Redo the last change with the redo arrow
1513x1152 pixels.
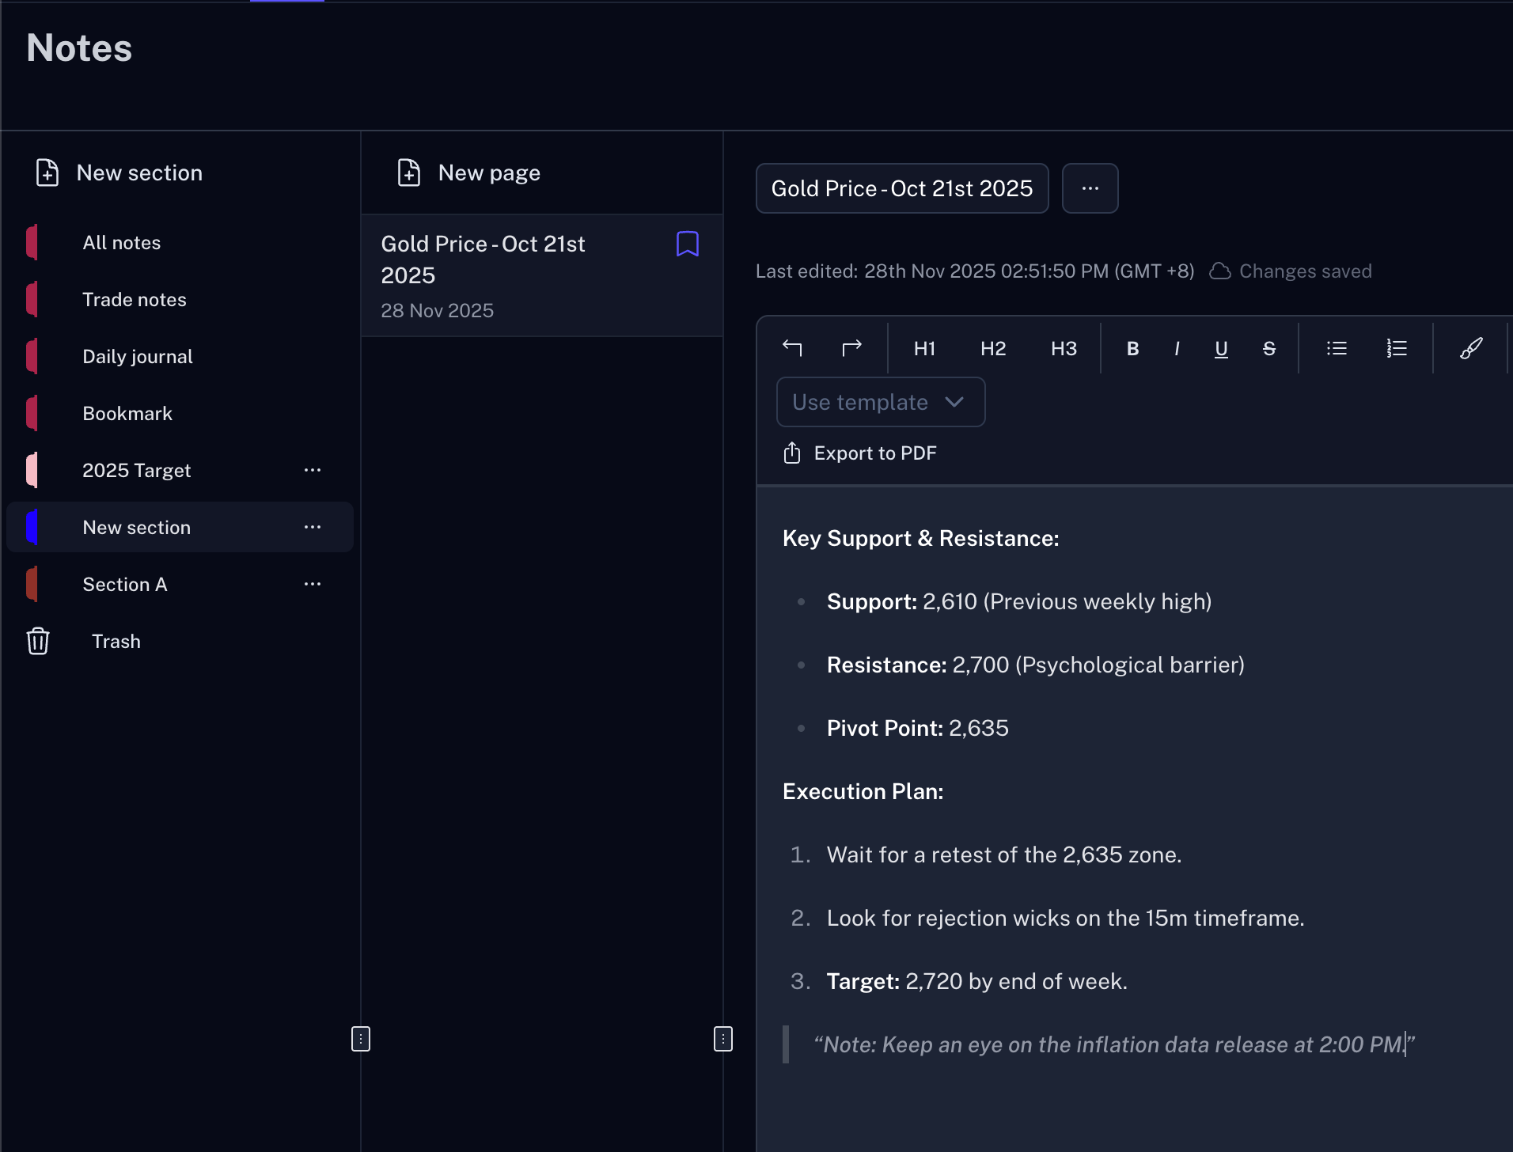coord(852,348)
